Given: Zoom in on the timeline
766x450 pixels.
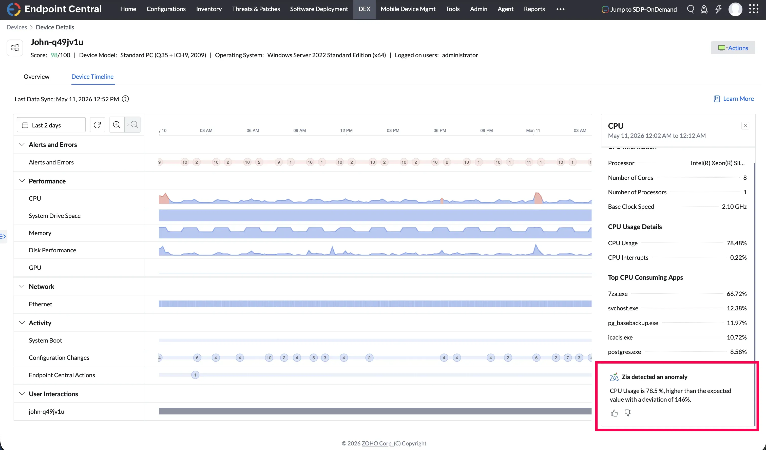Looking at the screenshot, I should point(117,125).
